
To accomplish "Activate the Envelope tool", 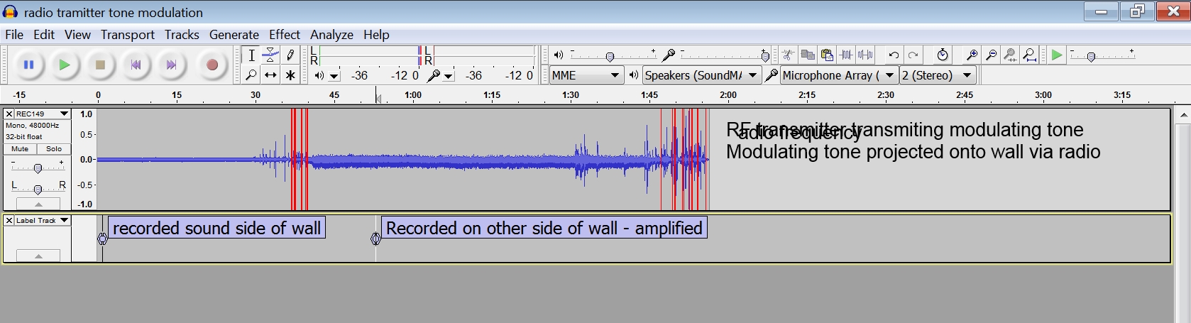I will tap(270, 55).
